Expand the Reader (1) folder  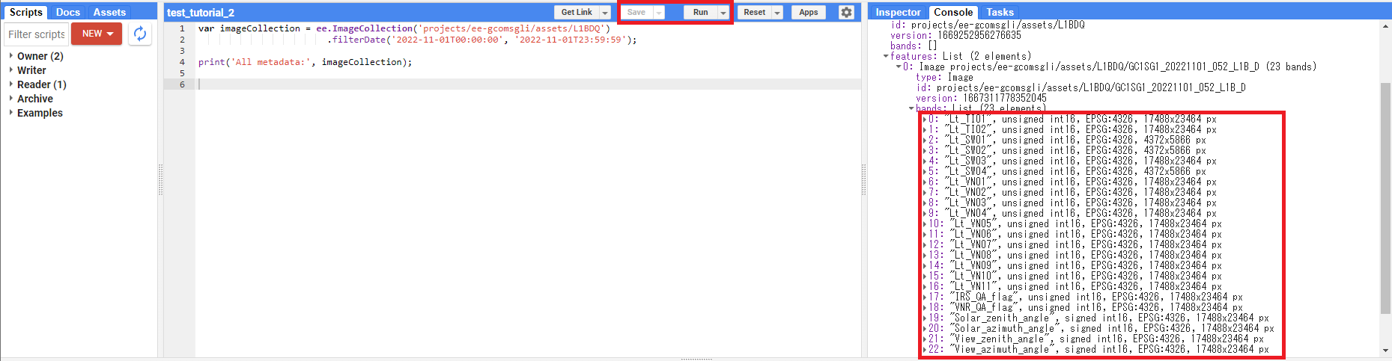pyautogui.click(x=10, y=84)
